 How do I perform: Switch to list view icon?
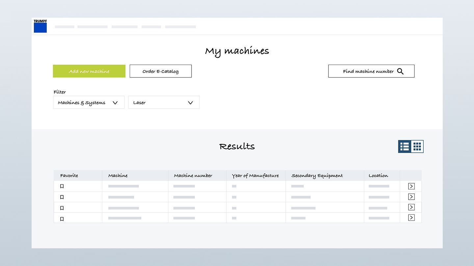[x=405, y=146]
